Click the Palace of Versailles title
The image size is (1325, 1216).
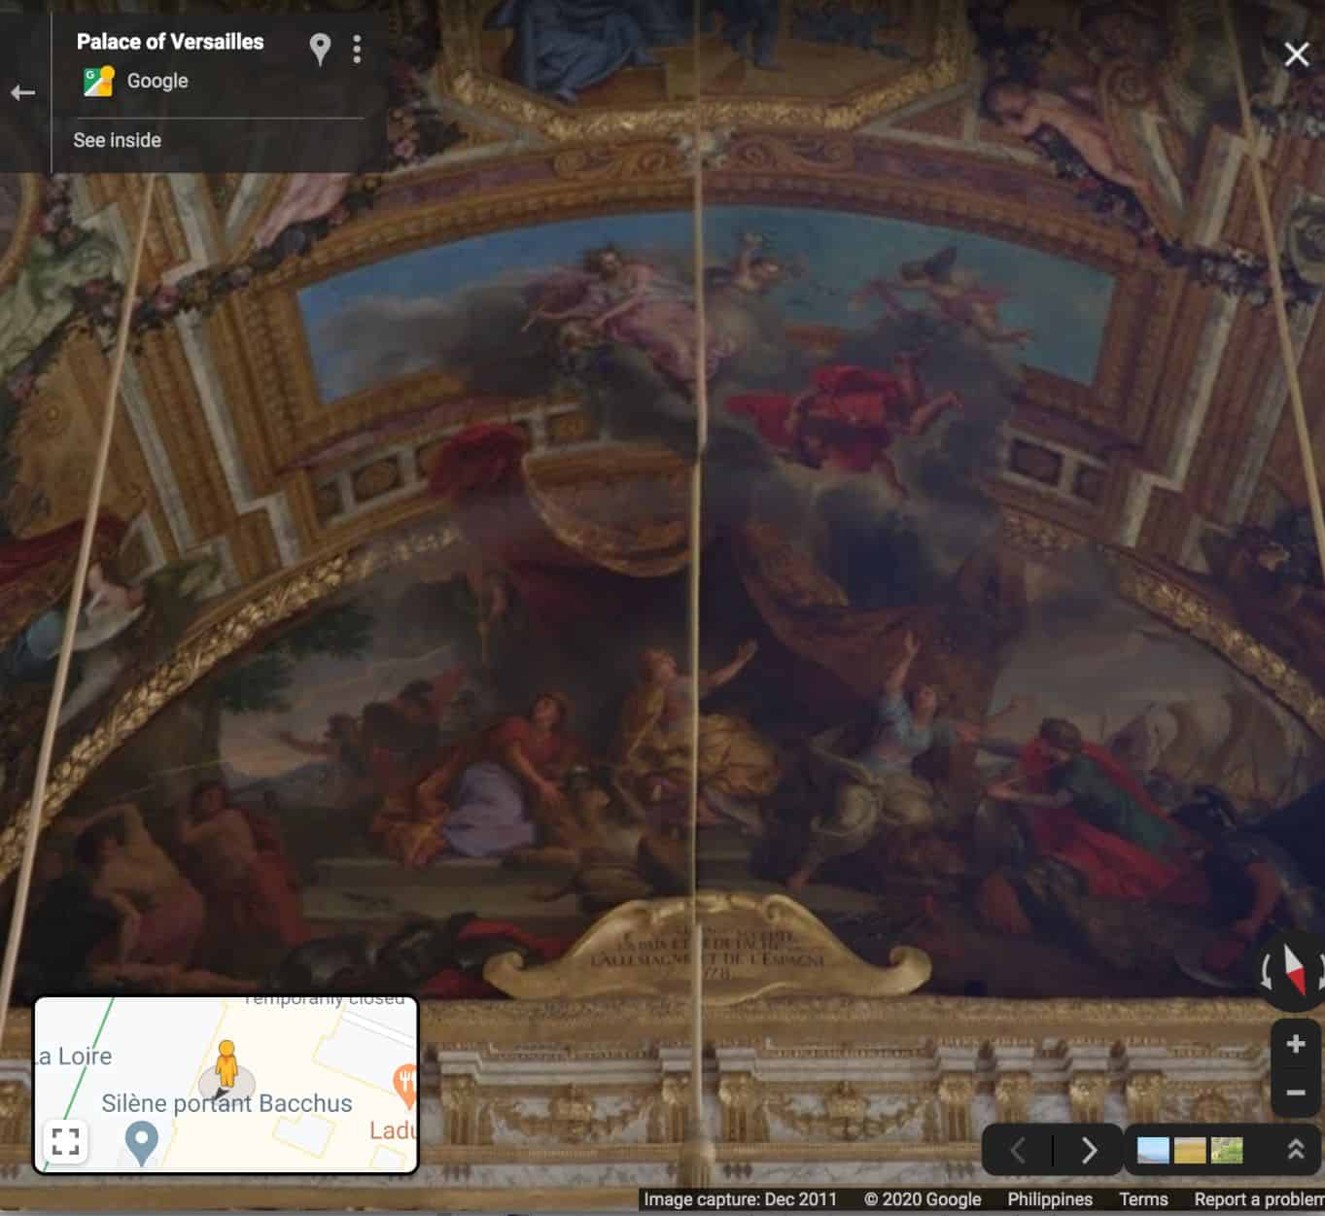point(170,41)
